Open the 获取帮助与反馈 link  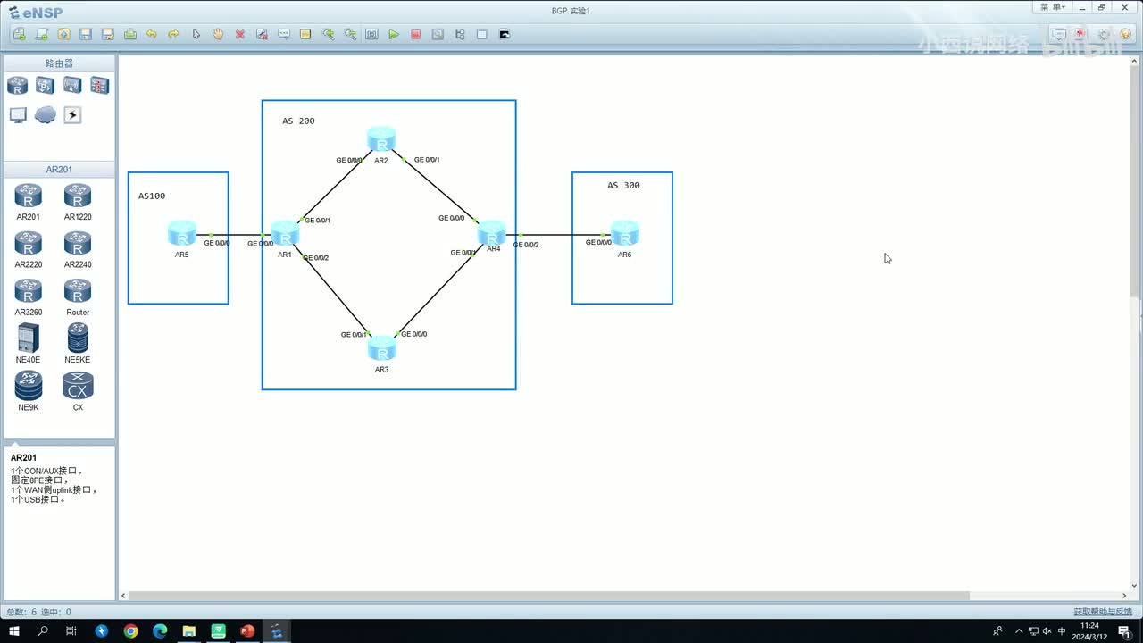(1103, 612)
